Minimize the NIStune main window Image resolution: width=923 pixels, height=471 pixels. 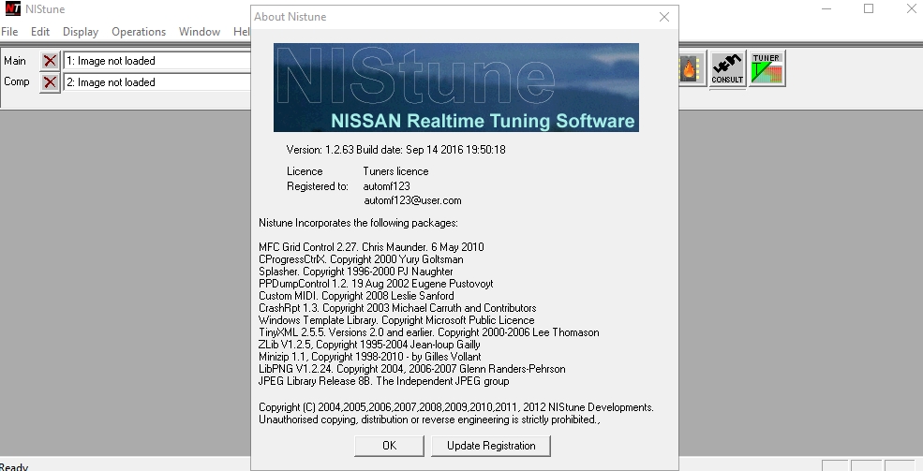click(x=826, y=8)
